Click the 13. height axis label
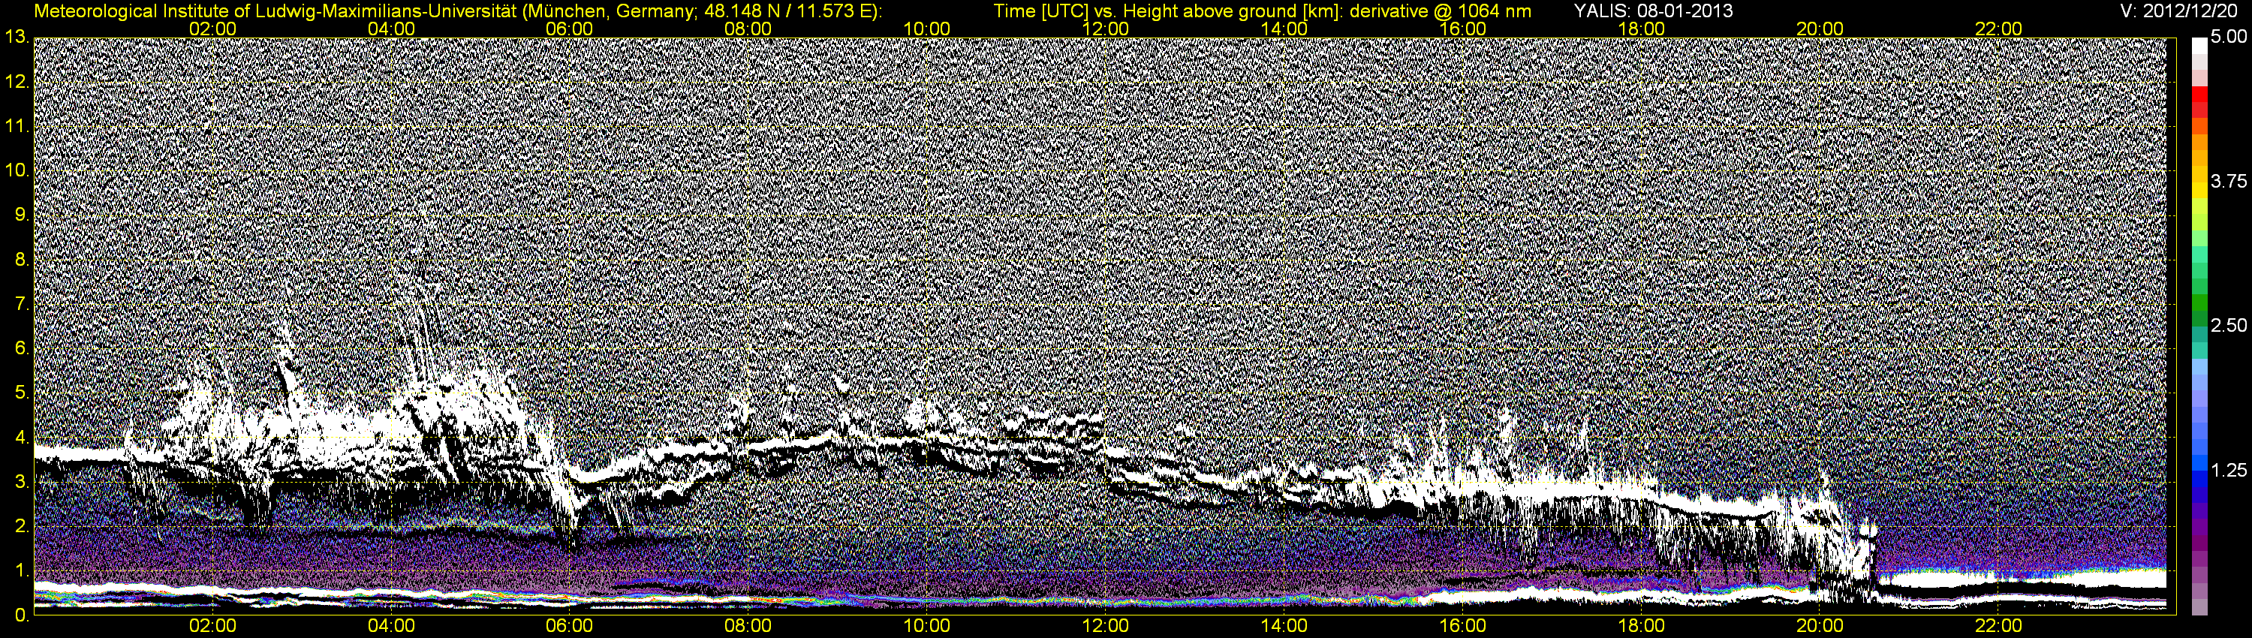 tap(17, 37)
